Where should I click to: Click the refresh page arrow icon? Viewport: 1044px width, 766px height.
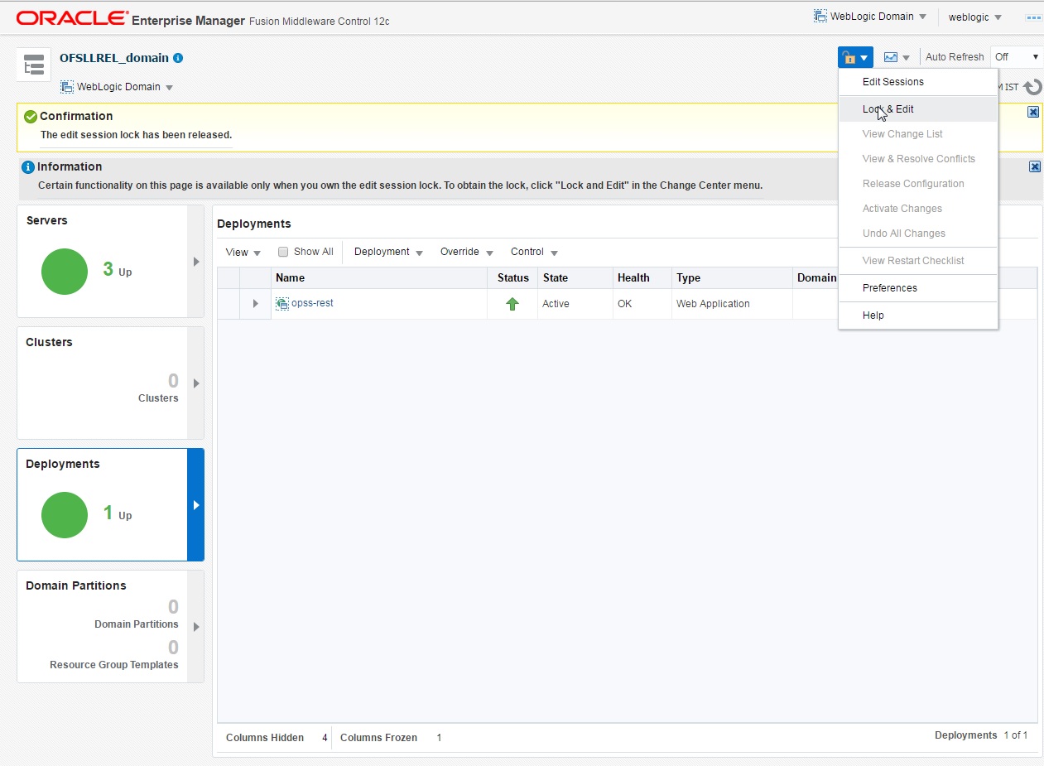coord(1032,87)
